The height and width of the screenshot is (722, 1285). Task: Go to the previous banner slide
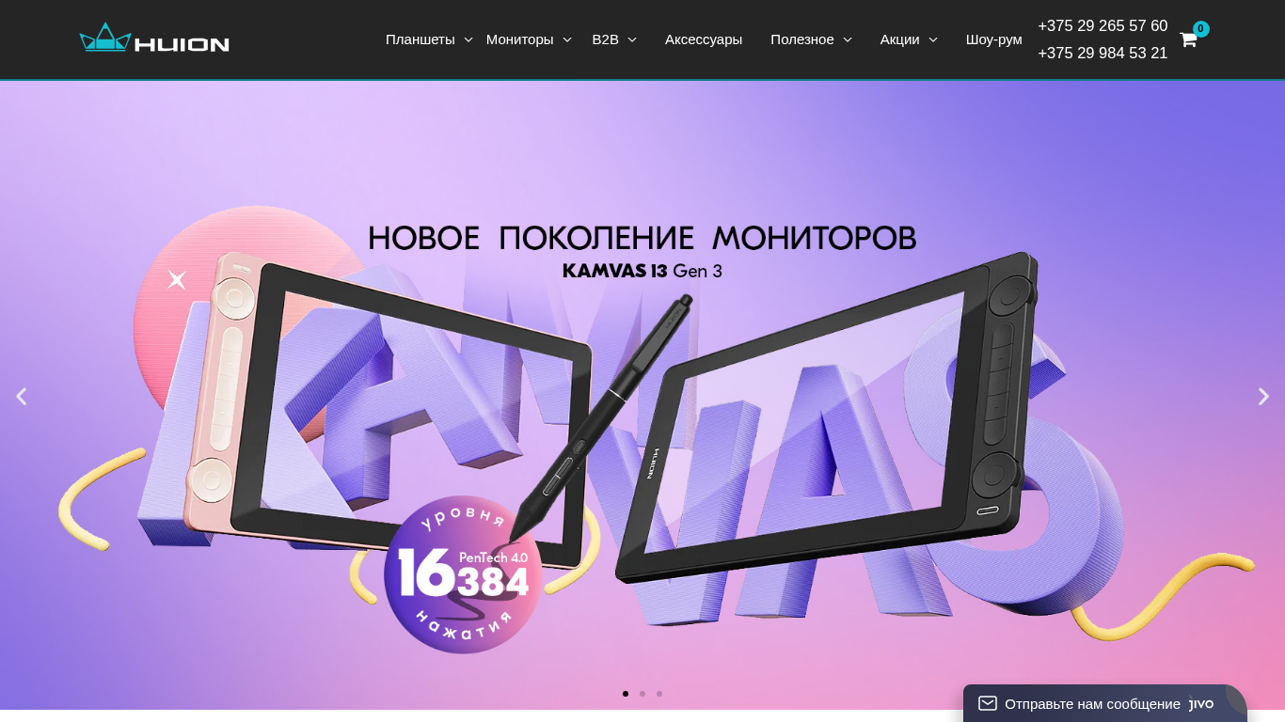[21, 397]
